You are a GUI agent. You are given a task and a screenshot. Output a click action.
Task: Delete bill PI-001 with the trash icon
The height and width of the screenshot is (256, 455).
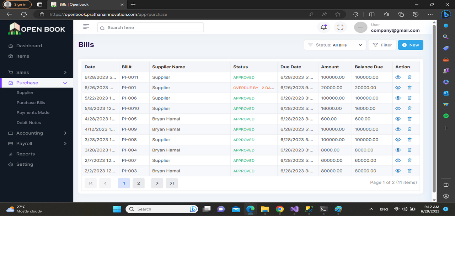pos(409,87)
